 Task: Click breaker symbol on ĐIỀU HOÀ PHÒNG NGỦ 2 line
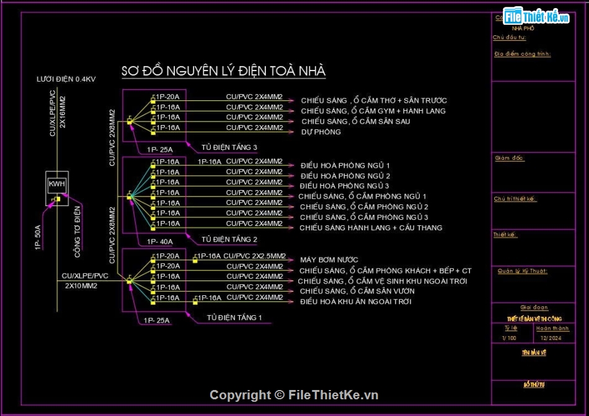point(153,176)
